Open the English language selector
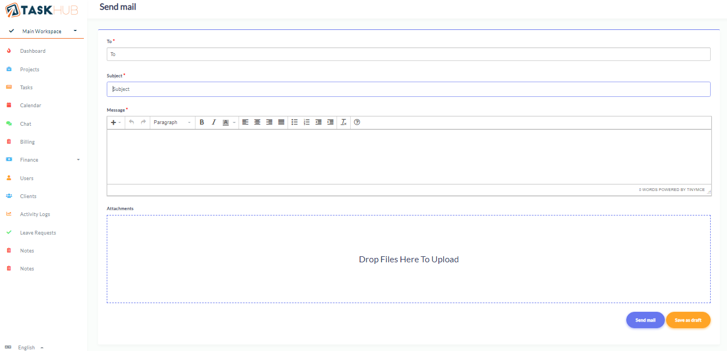727x351 pixels. coord(26,347)
